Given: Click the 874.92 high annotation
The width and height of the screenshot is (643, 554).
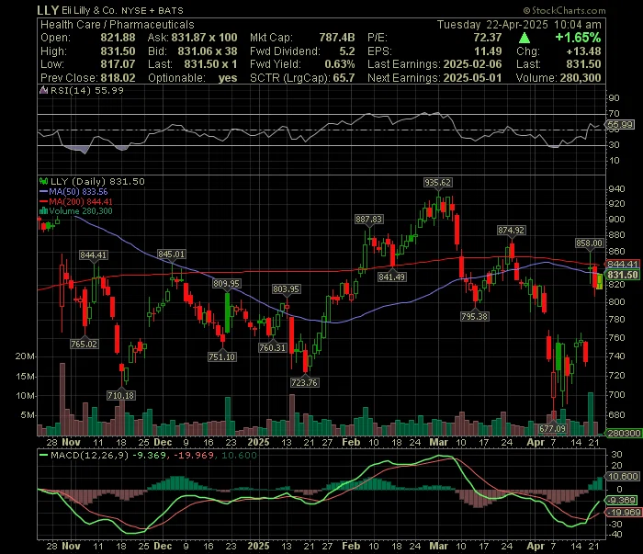Looking at the screenshot, I should (x=511, y=231).
